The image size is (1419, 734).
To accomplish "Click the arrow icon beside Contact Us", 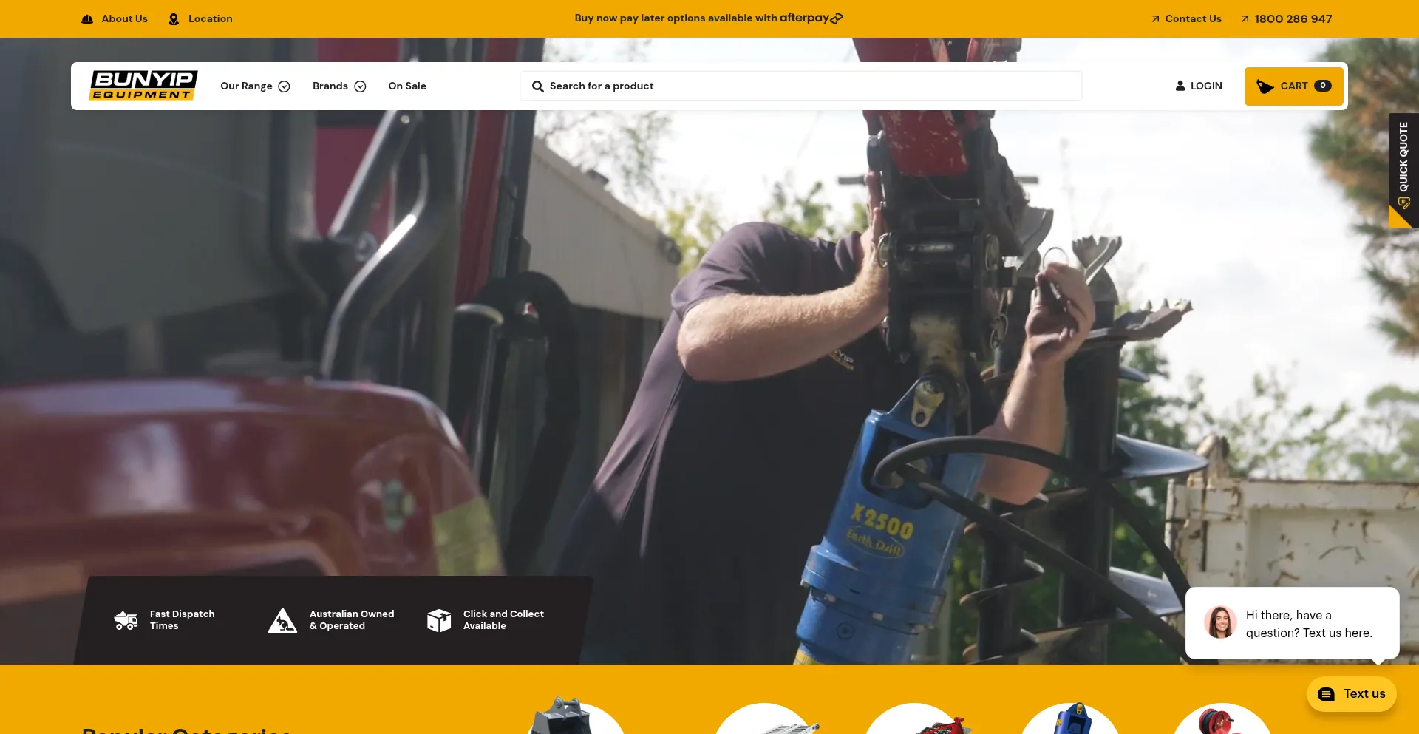I will tap(1155, 18).
